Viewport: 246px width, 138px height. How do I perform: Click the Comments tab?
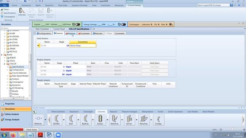[120, 33]
